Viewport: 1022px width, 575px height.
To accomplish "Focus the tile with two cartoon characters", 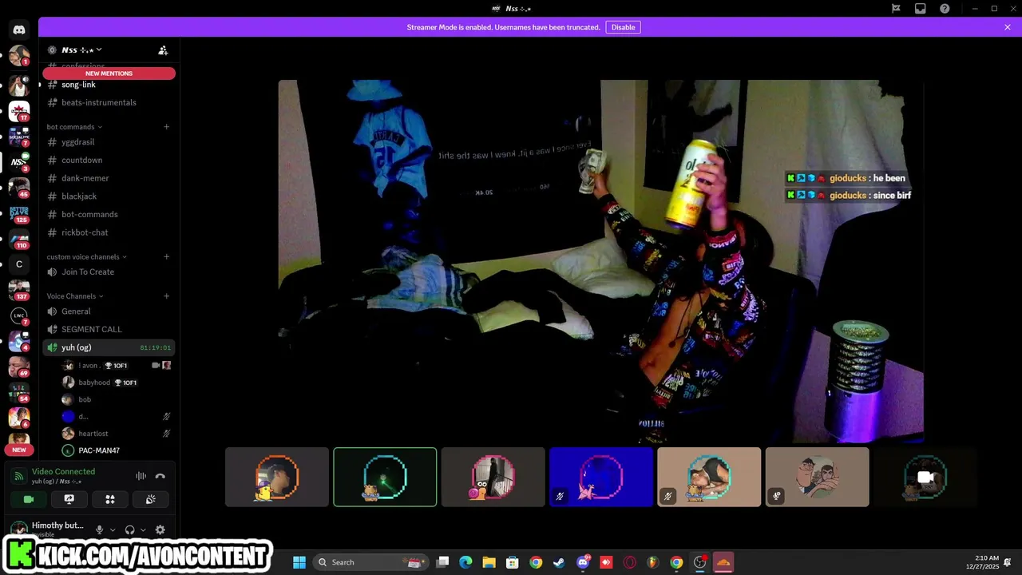I will pos(817,477).
